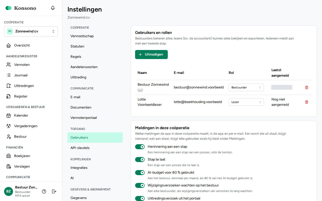Disable AI-budget voor 80 % gebruikt notification
The width and height of the screenshot is (322, 201).
pyautogui.click(x=140, y=173)
